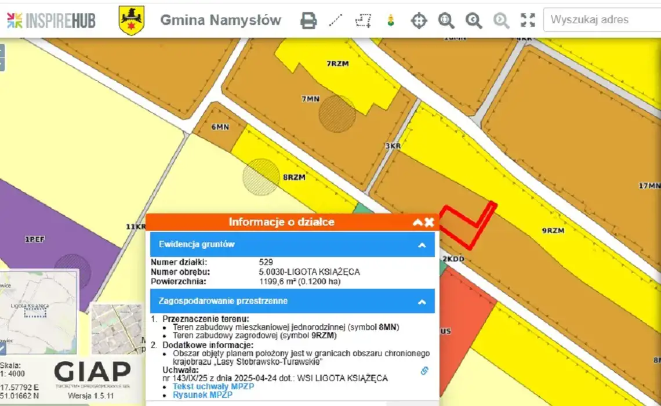The width and height of the screenshot is (661, 406).
Task: Click the Ligota Książęca overview minimap
Action: 38,313
